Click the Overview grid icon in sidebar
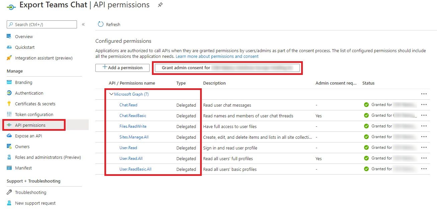 pyautogui.click(x=9, y=36)
